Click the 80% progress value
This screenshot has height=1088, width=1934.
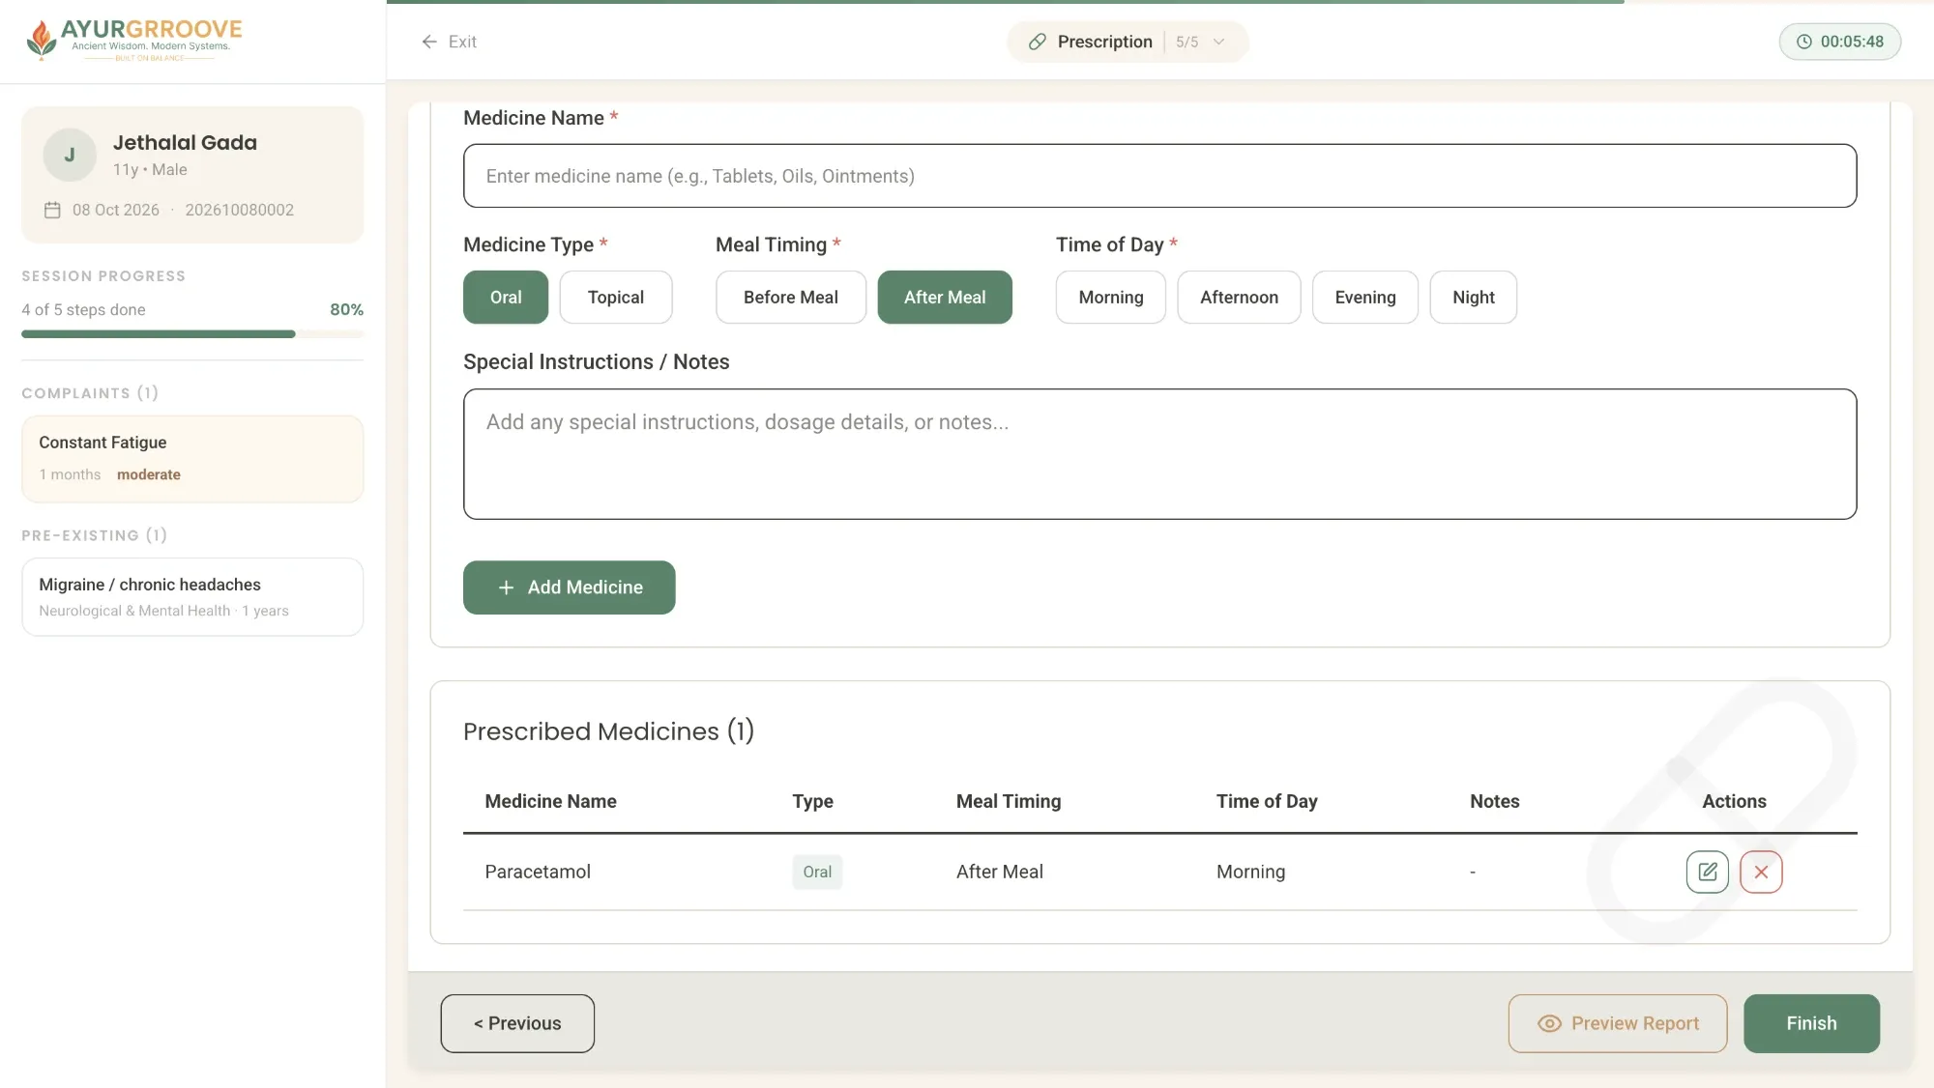346,309
